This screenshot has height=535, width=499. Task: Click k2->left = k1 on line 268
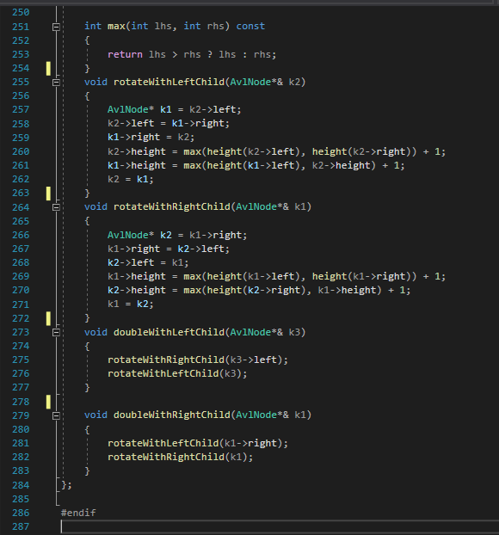click(148, 262)
